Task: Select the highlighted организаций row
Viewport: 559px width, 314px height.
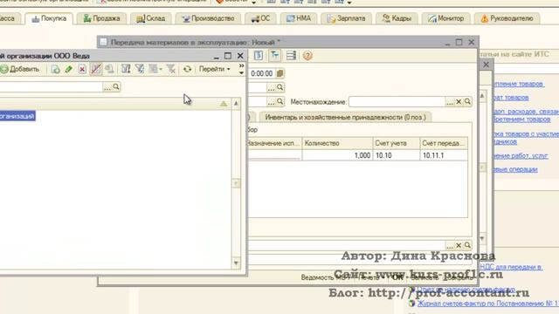Action: coord(17,116)
